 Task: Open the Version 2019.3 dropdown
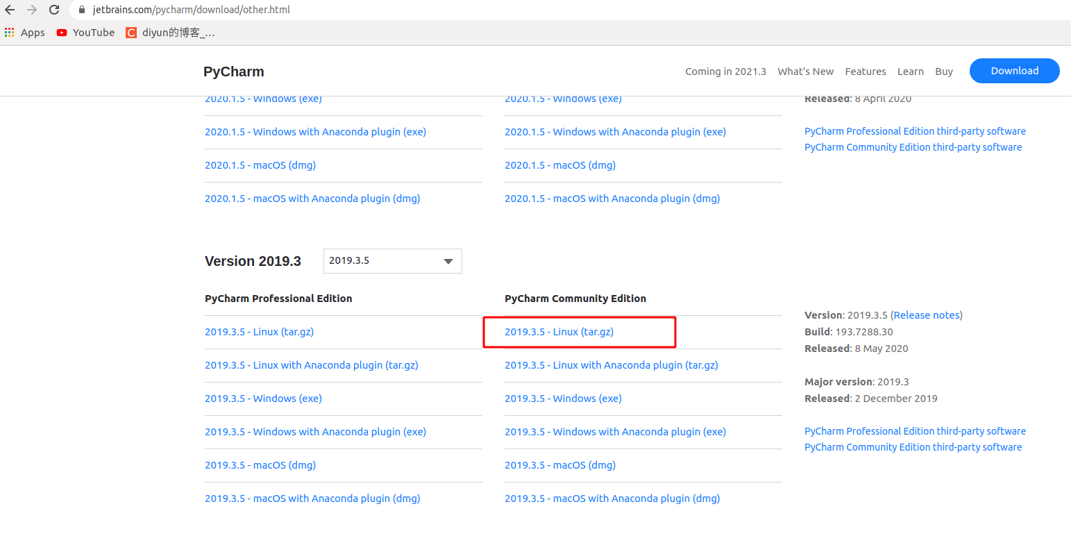(x=393, y=261)
